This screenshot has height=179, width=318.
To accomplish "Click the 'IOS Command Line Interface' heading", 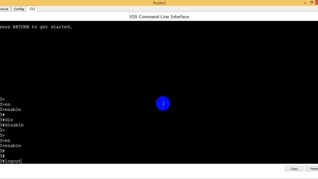I will tap(159, 17).
